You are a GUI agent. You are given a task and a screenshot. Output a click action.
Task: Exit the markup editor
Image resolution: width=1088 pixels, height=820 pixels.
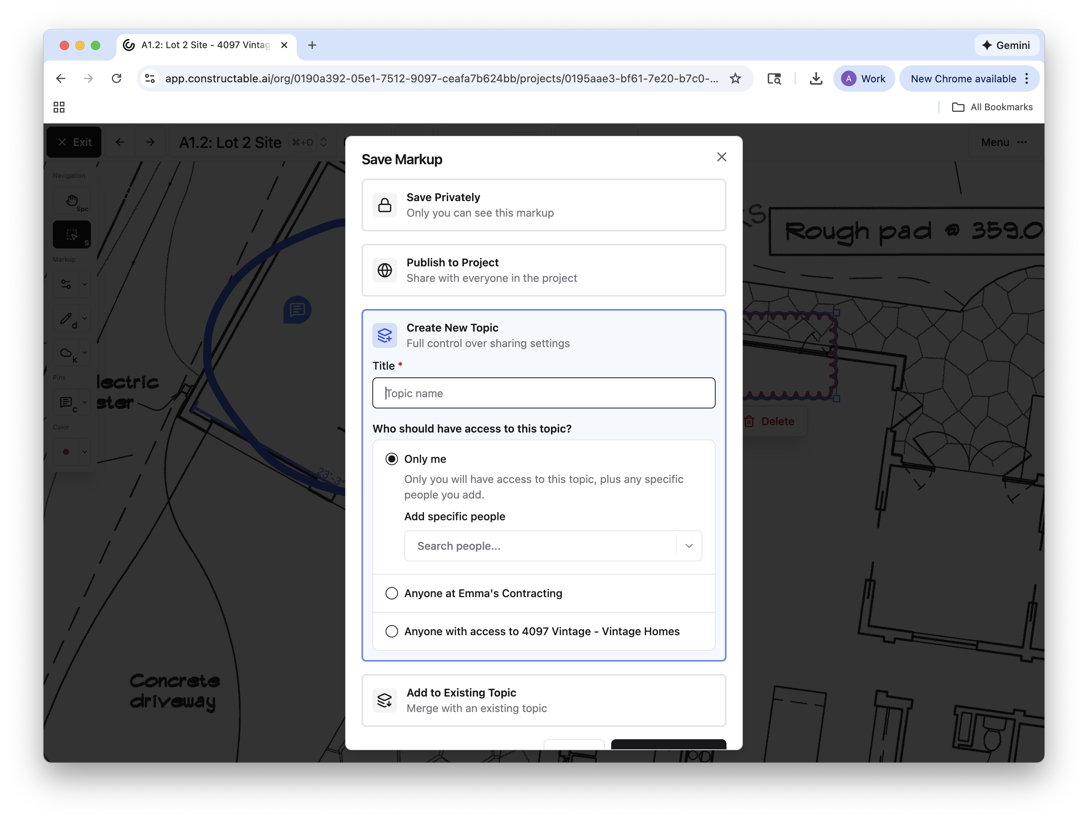tap(74, 142)
